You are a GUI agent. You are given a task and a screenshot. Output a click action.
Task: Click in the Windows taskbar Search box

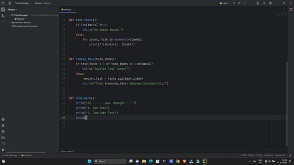click(x=110, y=161)
